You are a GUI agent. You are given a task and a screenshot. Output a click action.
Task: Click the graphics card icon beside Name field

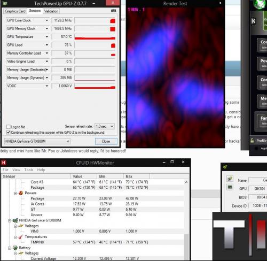[230, 179]
